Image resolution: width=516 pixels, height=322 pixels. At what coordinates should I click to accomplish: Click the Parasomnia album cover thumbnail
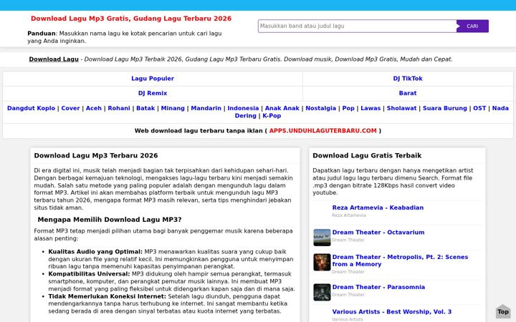[x=322, y=292]
